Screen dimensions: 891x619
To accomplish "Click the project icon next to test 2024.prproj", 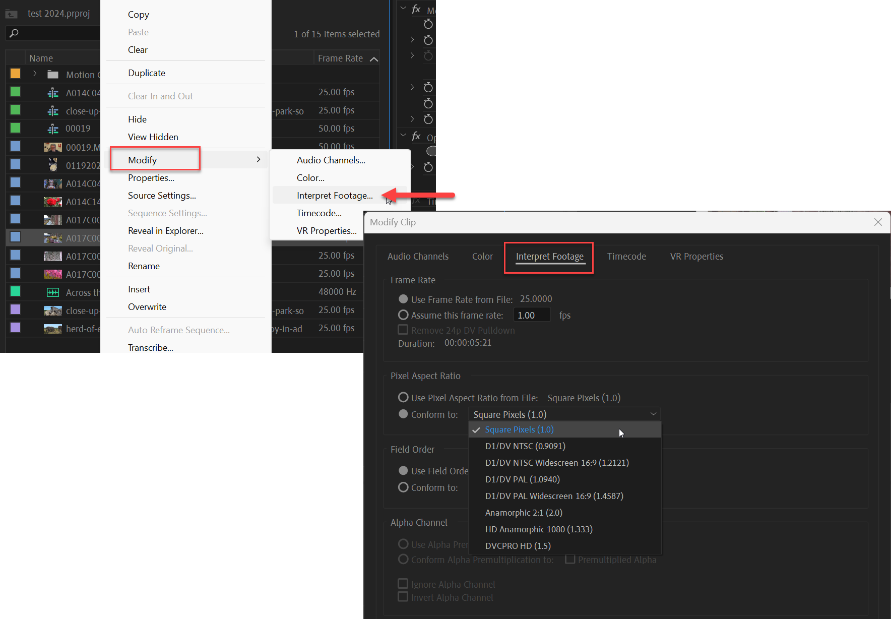I will click(x=11, y=14).
